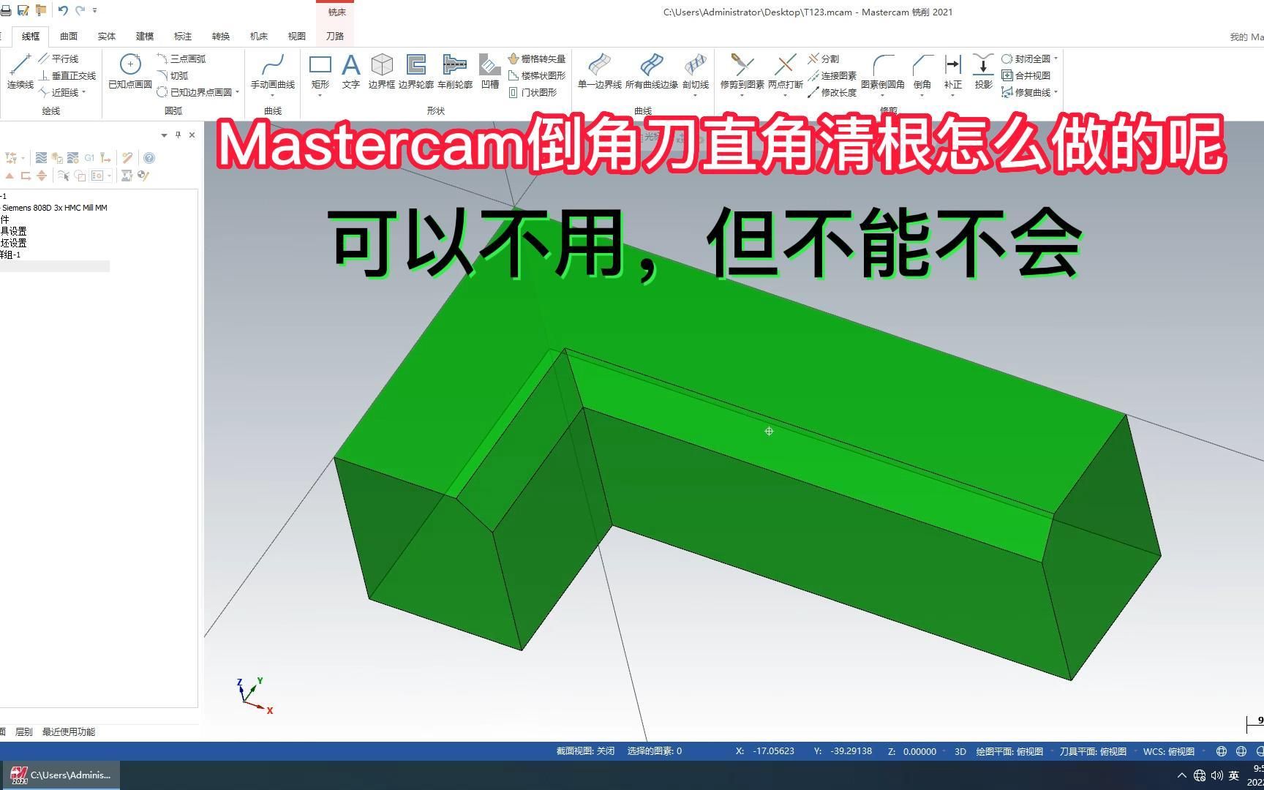
Task: Click the volume icon in system tray
Action: (1216, 775)
